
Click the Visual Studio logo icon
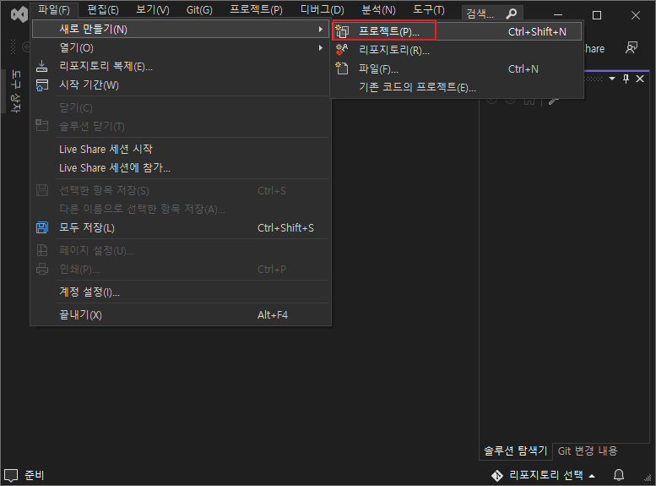19,14
